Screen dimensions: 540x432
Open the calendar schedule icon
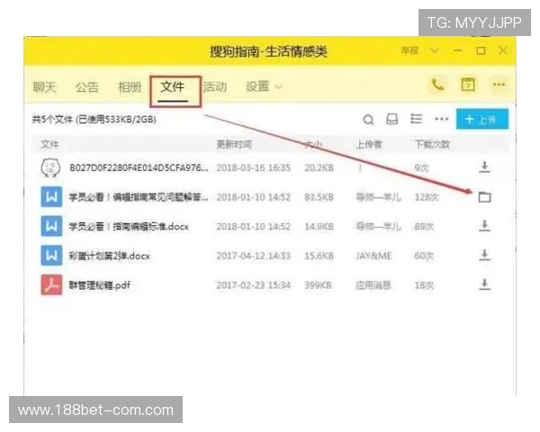468,85
